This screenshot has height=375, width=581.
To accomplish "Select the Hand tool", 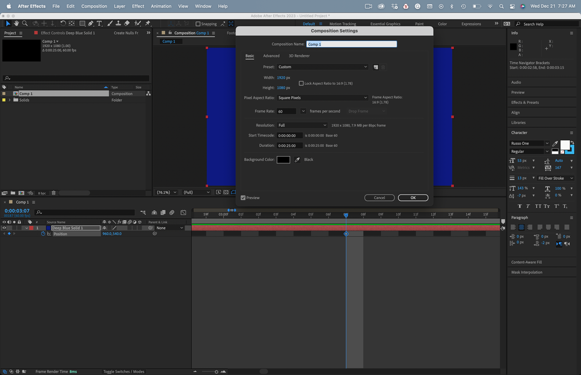I will pos(16,23).
